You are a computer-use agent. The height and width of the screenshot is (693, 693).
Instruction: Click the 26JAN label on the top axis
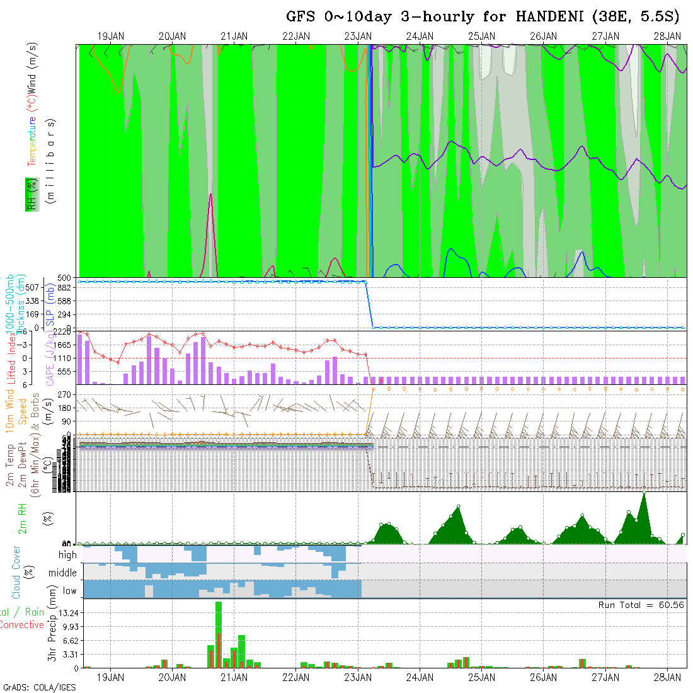[544, 37]
